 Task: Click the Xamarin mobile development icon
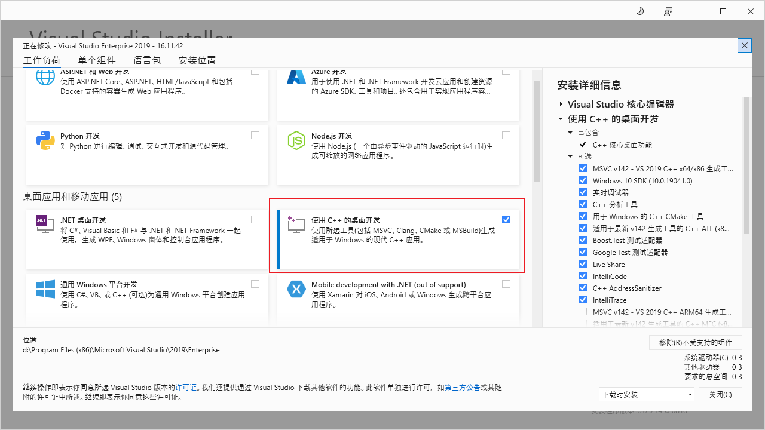pos(296,289)
